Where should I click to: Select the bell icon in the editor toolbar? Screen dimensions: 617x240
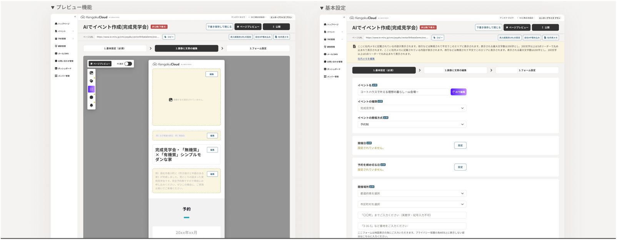91,105
